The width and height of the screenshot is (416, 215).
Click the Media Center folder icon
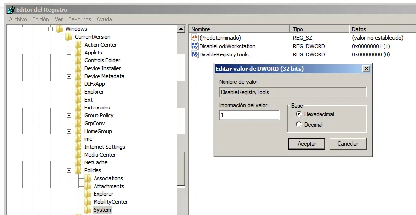point(78,155)
